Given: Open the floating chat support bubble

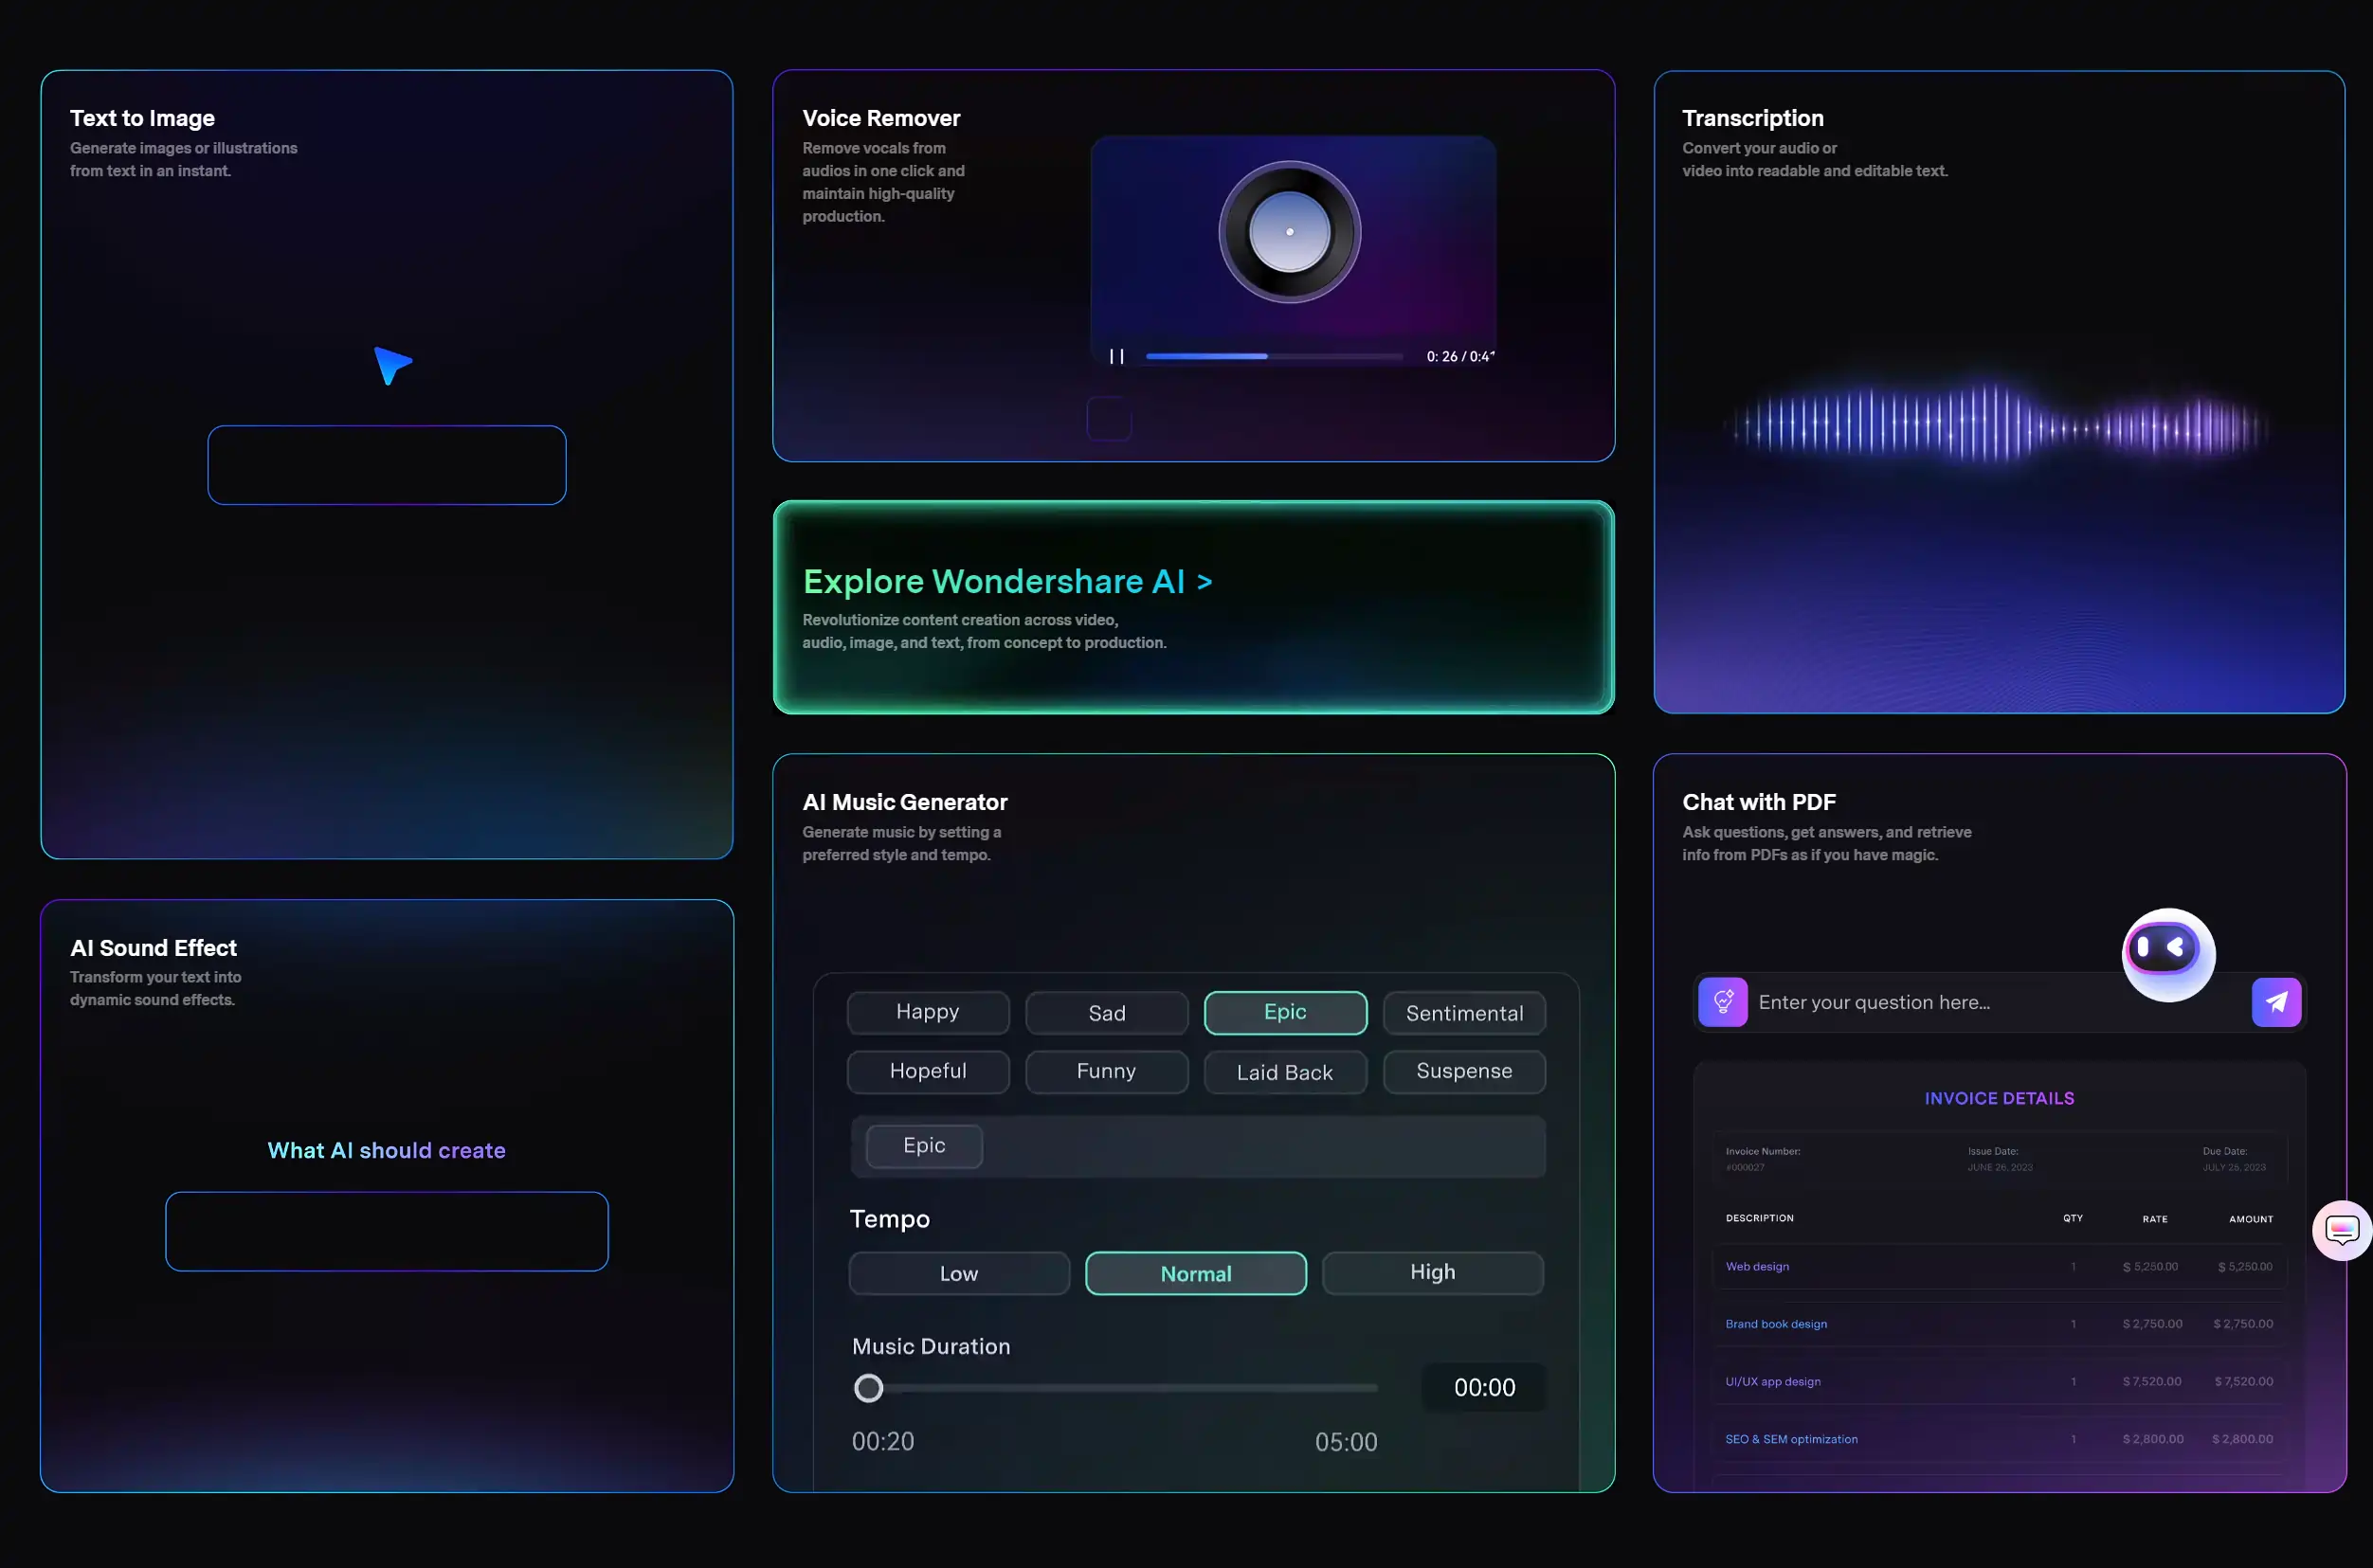Looking at the screenshot, I should tap(2342, 1230).
